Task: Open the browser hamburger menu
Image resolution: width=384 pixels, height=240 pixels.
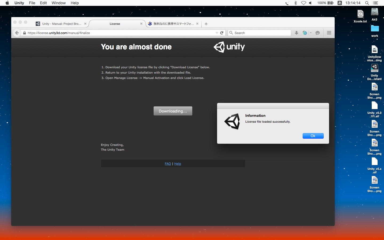Action: 329,33
